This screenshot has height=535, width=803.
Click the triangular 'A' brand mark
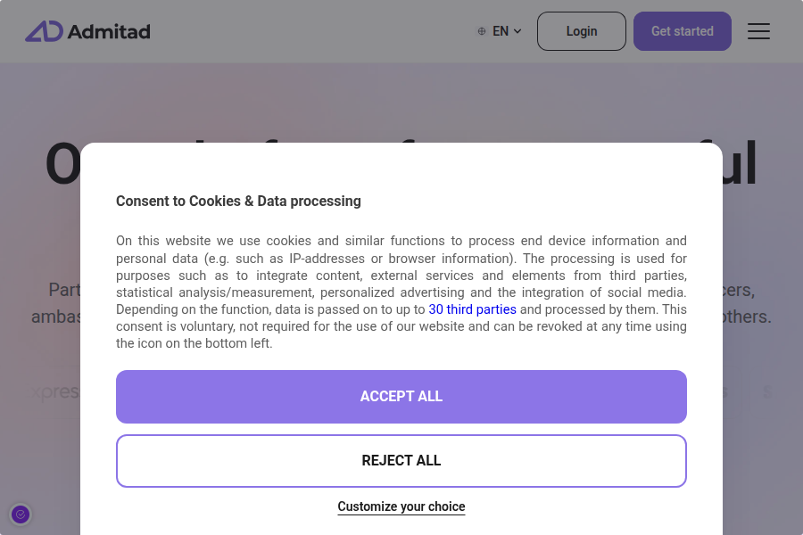[43, 30]
